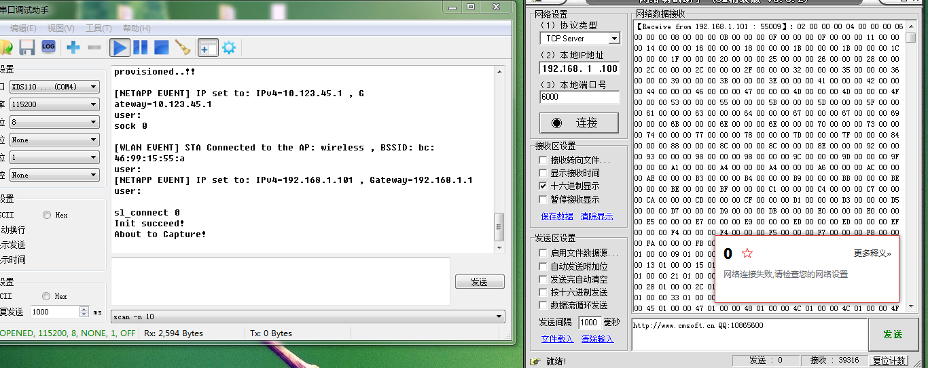
Task: Click the 文件载入 link
Action: click(x=557, y=338)
